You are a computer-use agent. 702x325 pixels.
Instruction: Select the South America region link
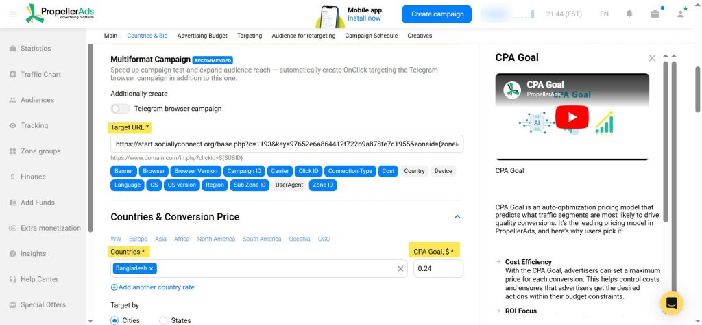262,239
